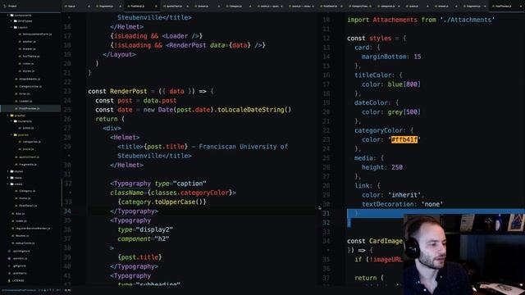Collapse the components folder arrow
This screenshot has width=525, height=295.
coord(7,16)
